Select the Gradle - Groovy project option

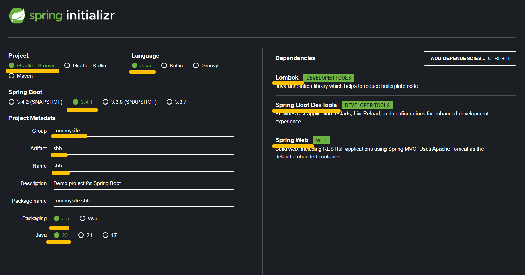coord(32,65)
